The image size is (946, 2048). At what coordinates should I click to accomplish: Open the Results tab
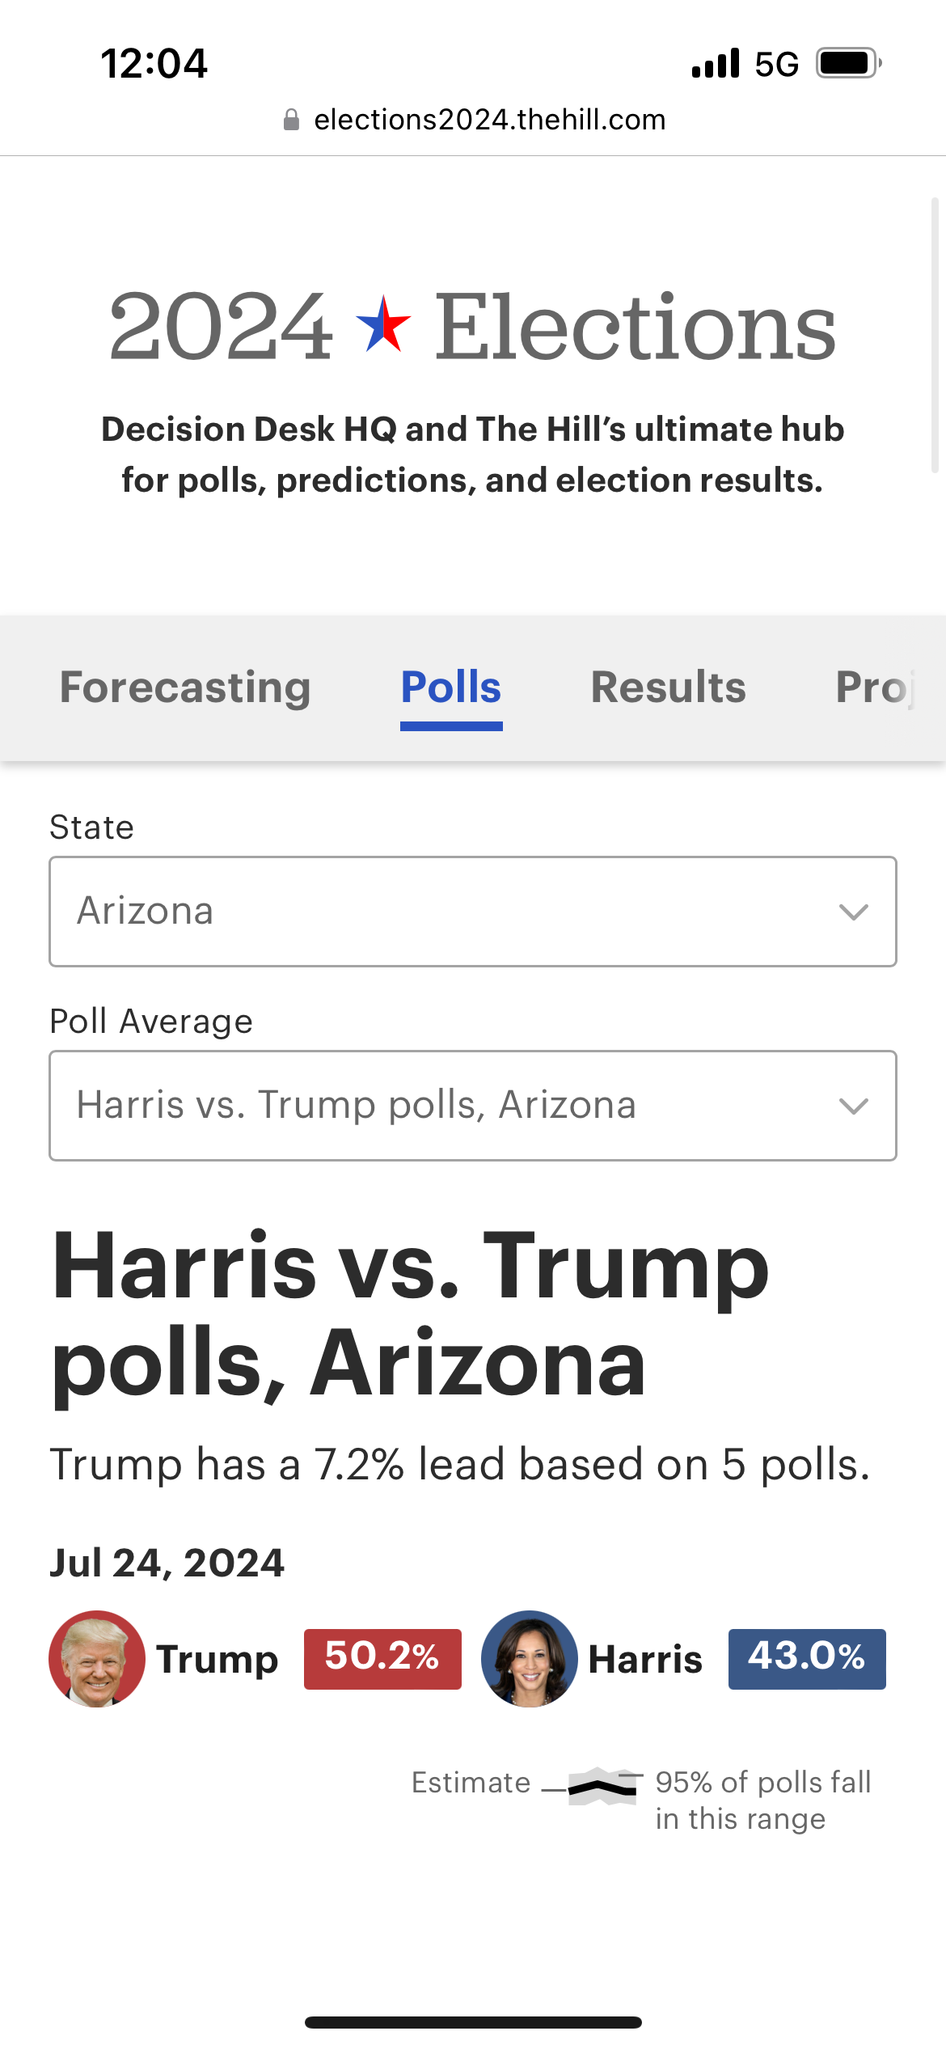[x=669, y=688]
